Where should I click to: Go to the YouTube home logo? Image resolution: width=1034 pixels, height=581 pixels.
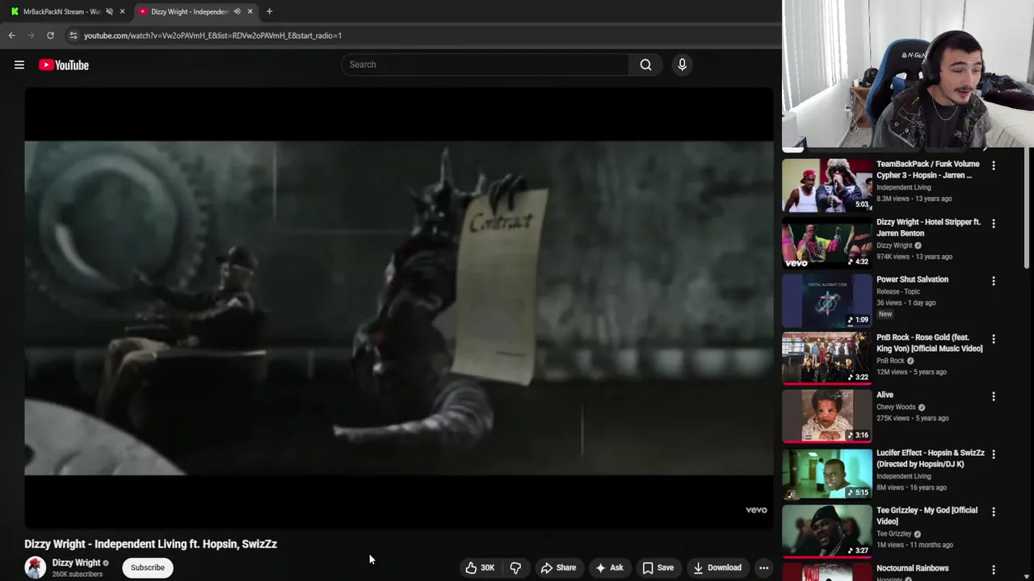click(x=63, y=65)
